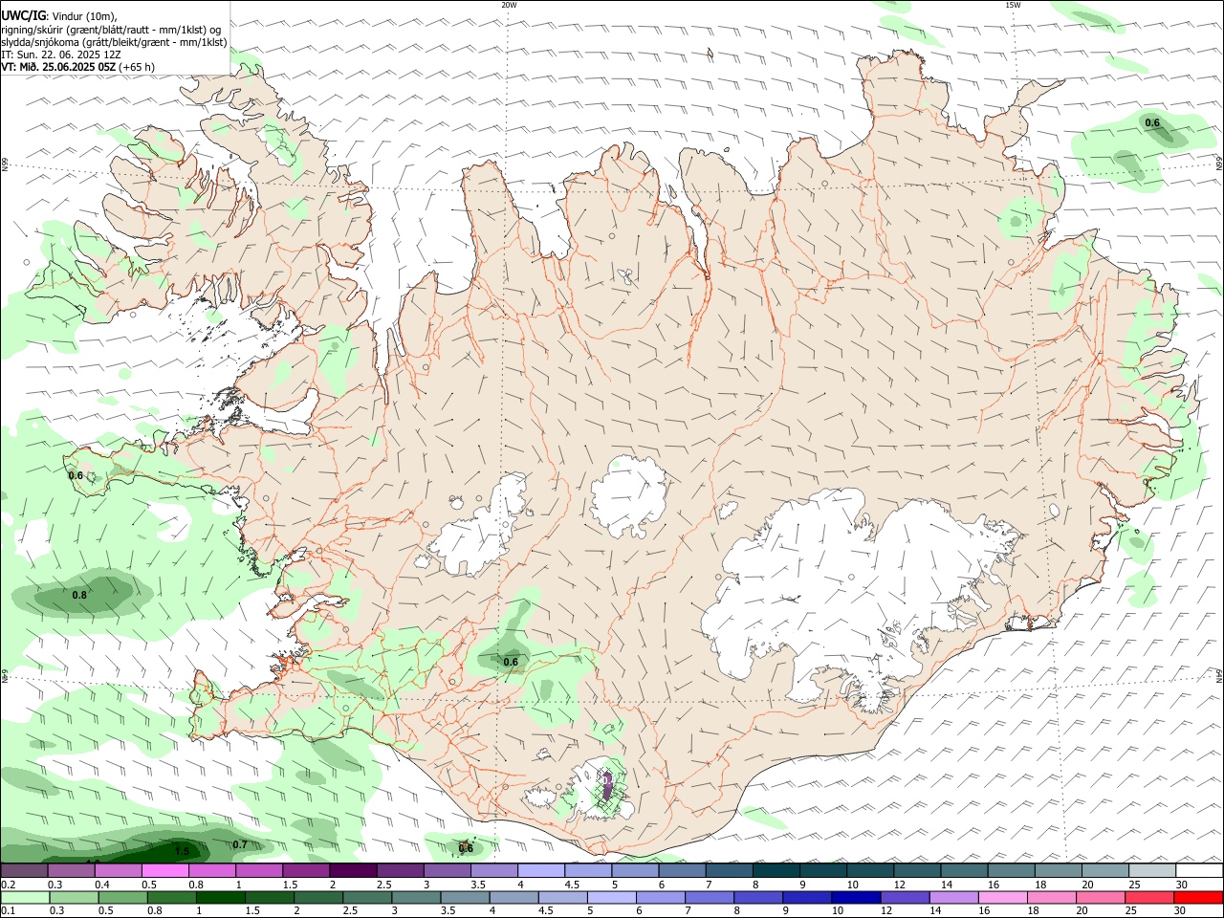
Task: Click the purple snowfall patch on the southern glacier
Action: click(607, 786)
